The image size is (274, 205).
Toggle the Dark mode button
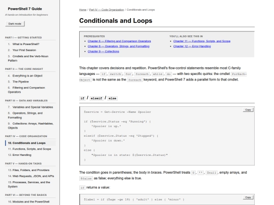point(15,24)
